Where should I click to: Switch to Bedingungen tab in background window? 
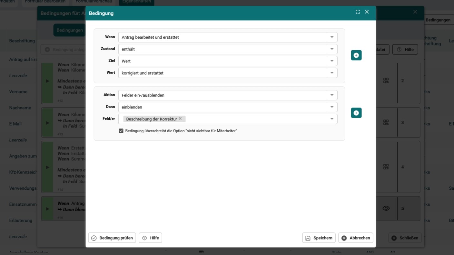(x=70, y=30)
